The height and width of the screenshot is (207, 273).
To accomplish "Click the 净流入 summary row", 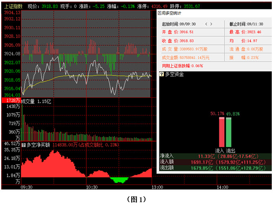I will [x=214, y=156].
